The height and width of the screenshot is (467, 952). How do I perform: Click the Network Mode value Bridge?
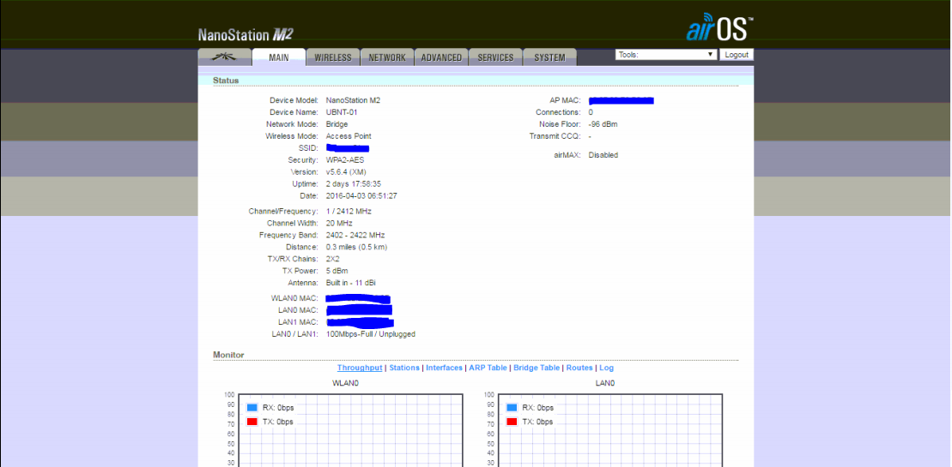[x=337, y=124]
